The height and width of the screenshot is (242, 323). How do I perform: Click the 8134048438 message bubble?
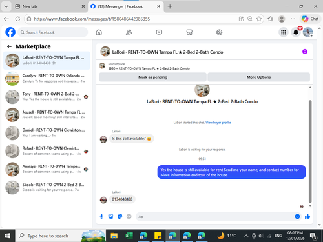122,199
